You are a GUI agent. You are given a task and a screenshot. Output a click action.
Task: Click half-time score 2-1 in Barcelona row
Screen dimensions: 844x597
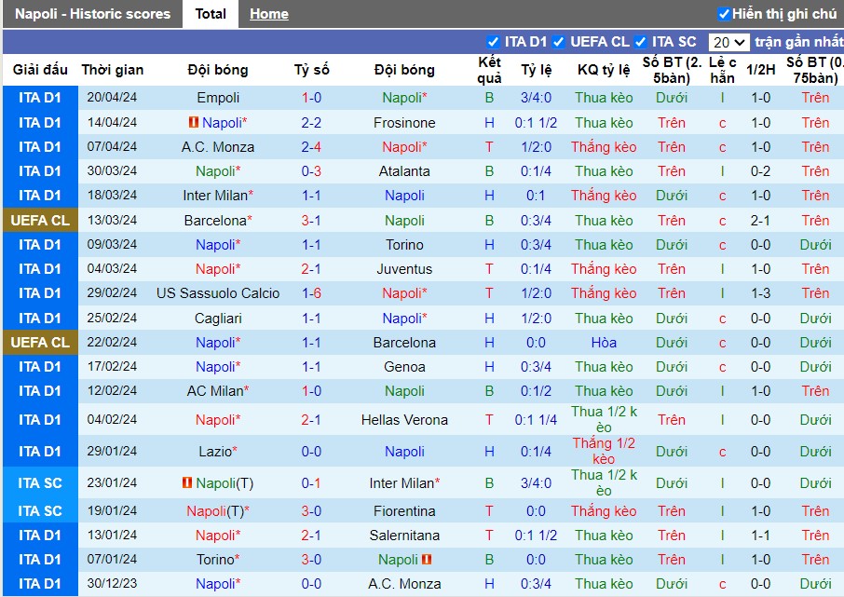point(760,221)
